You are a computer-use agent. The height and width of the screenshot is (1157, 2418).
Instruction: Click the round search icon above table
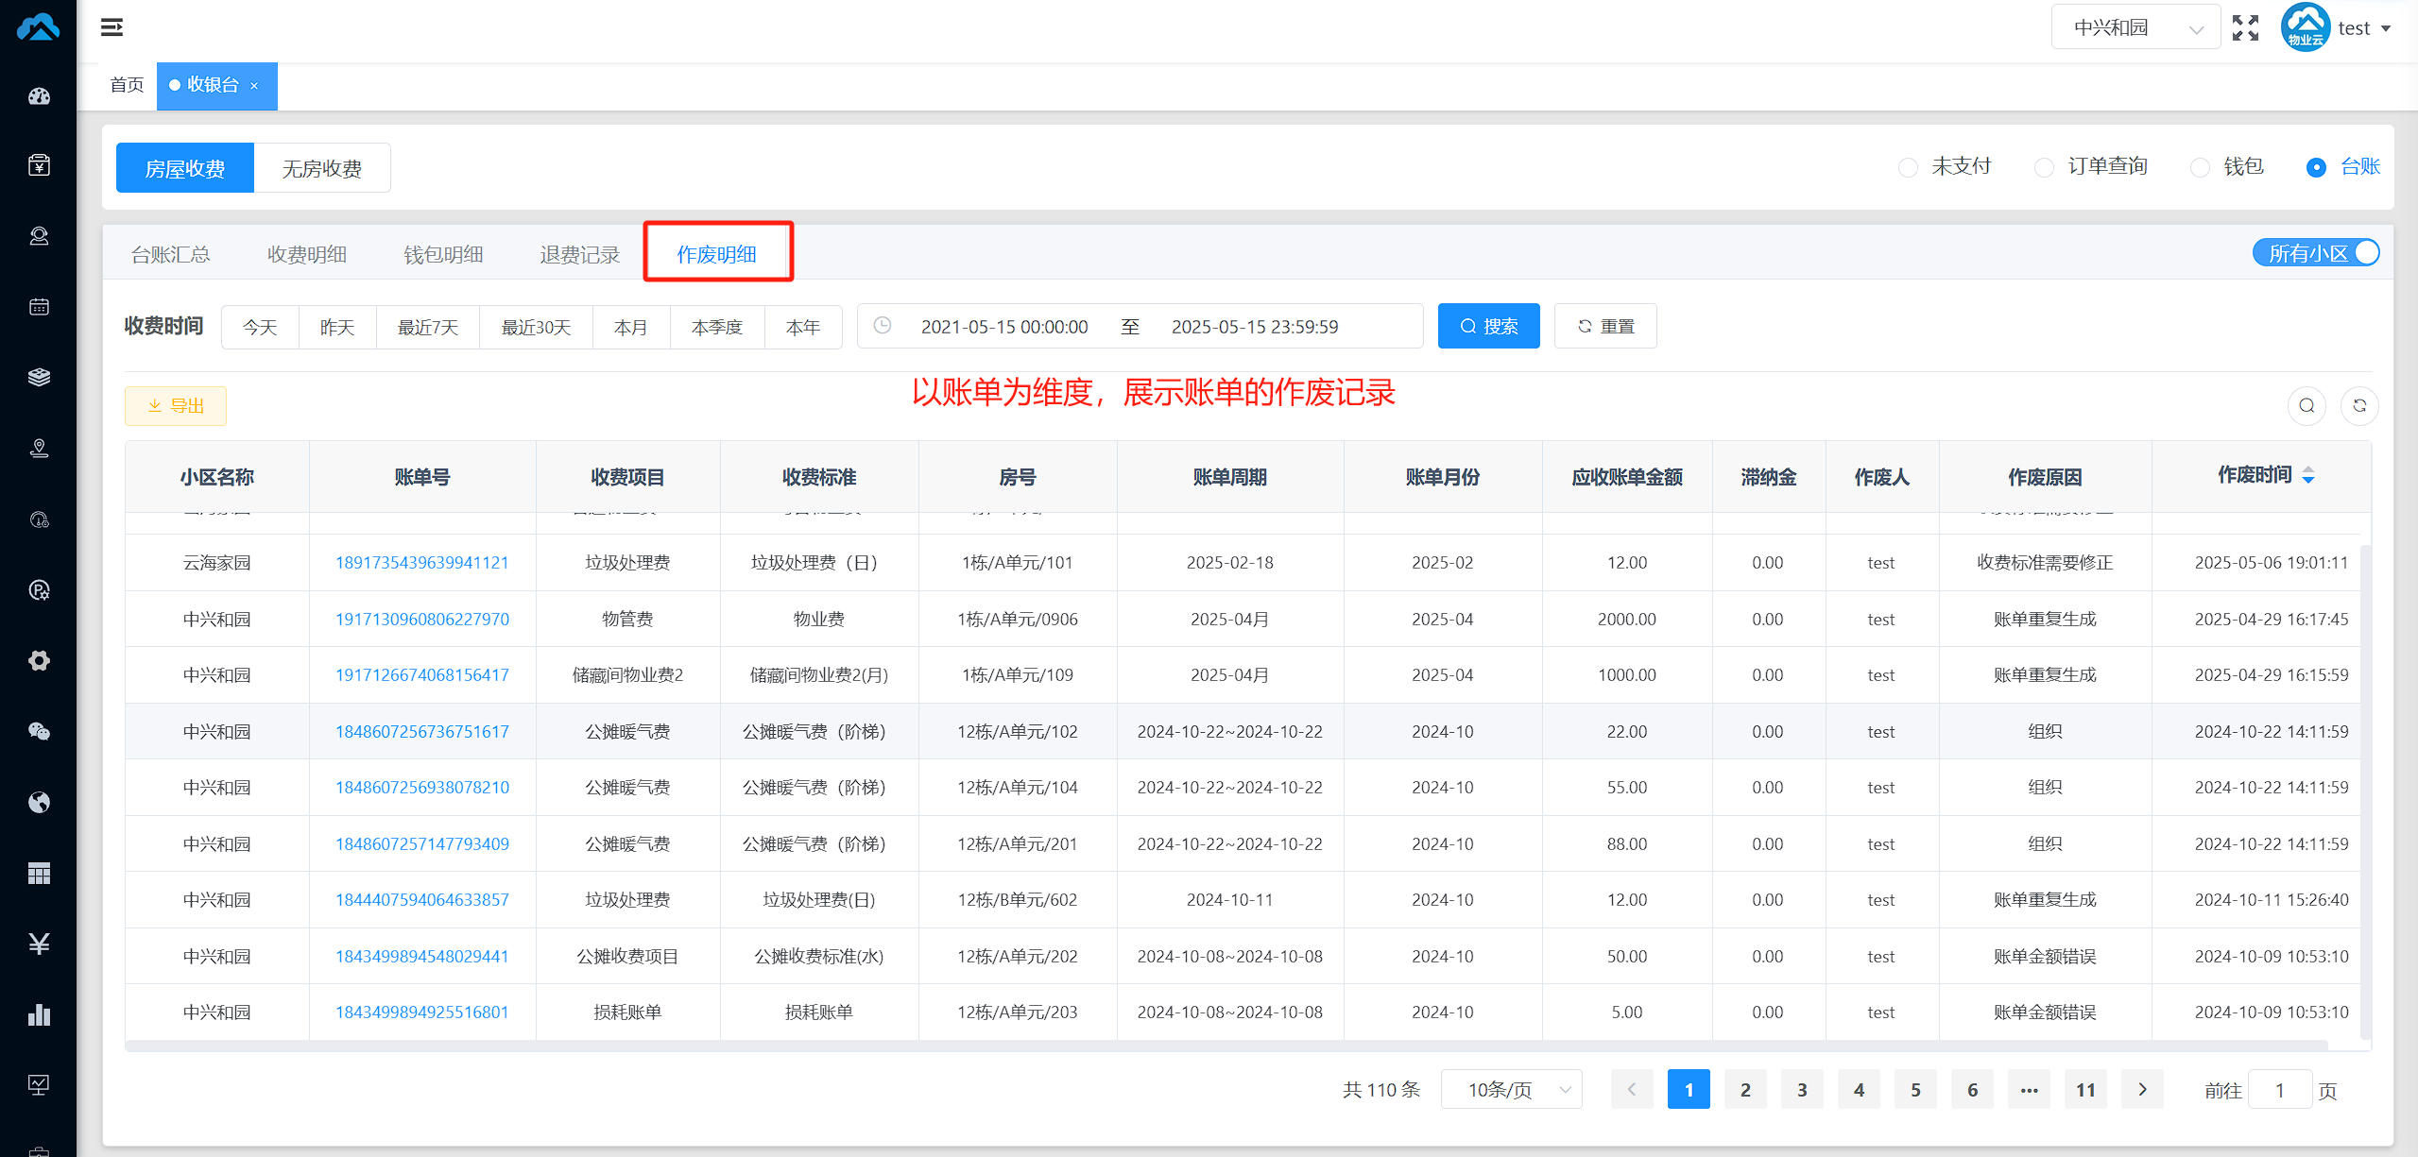point(2307,405)
